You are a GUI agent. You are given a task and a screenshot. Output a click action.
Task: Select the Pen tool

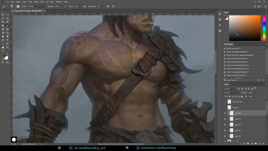3,40
